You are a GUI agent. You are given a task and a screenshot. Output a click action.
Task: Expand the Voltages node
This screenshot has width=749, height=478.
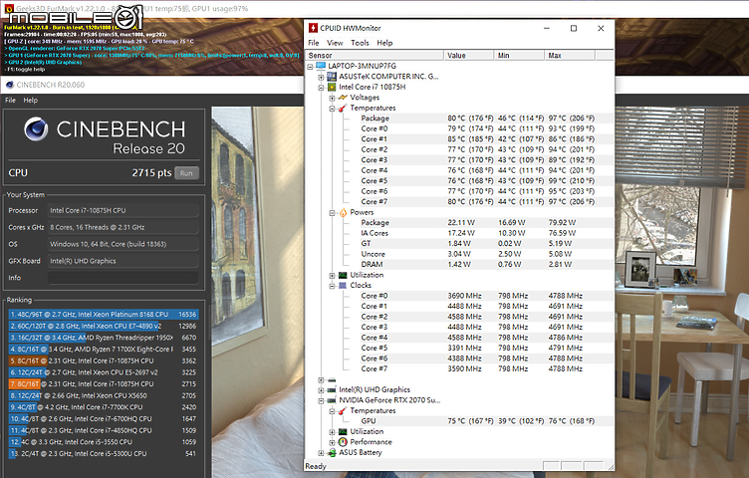pos(332,98)
